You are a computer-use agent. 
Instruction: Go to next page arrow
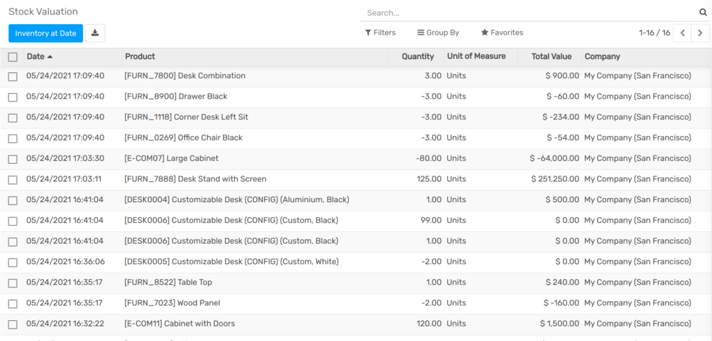click(x=700, y=33)
